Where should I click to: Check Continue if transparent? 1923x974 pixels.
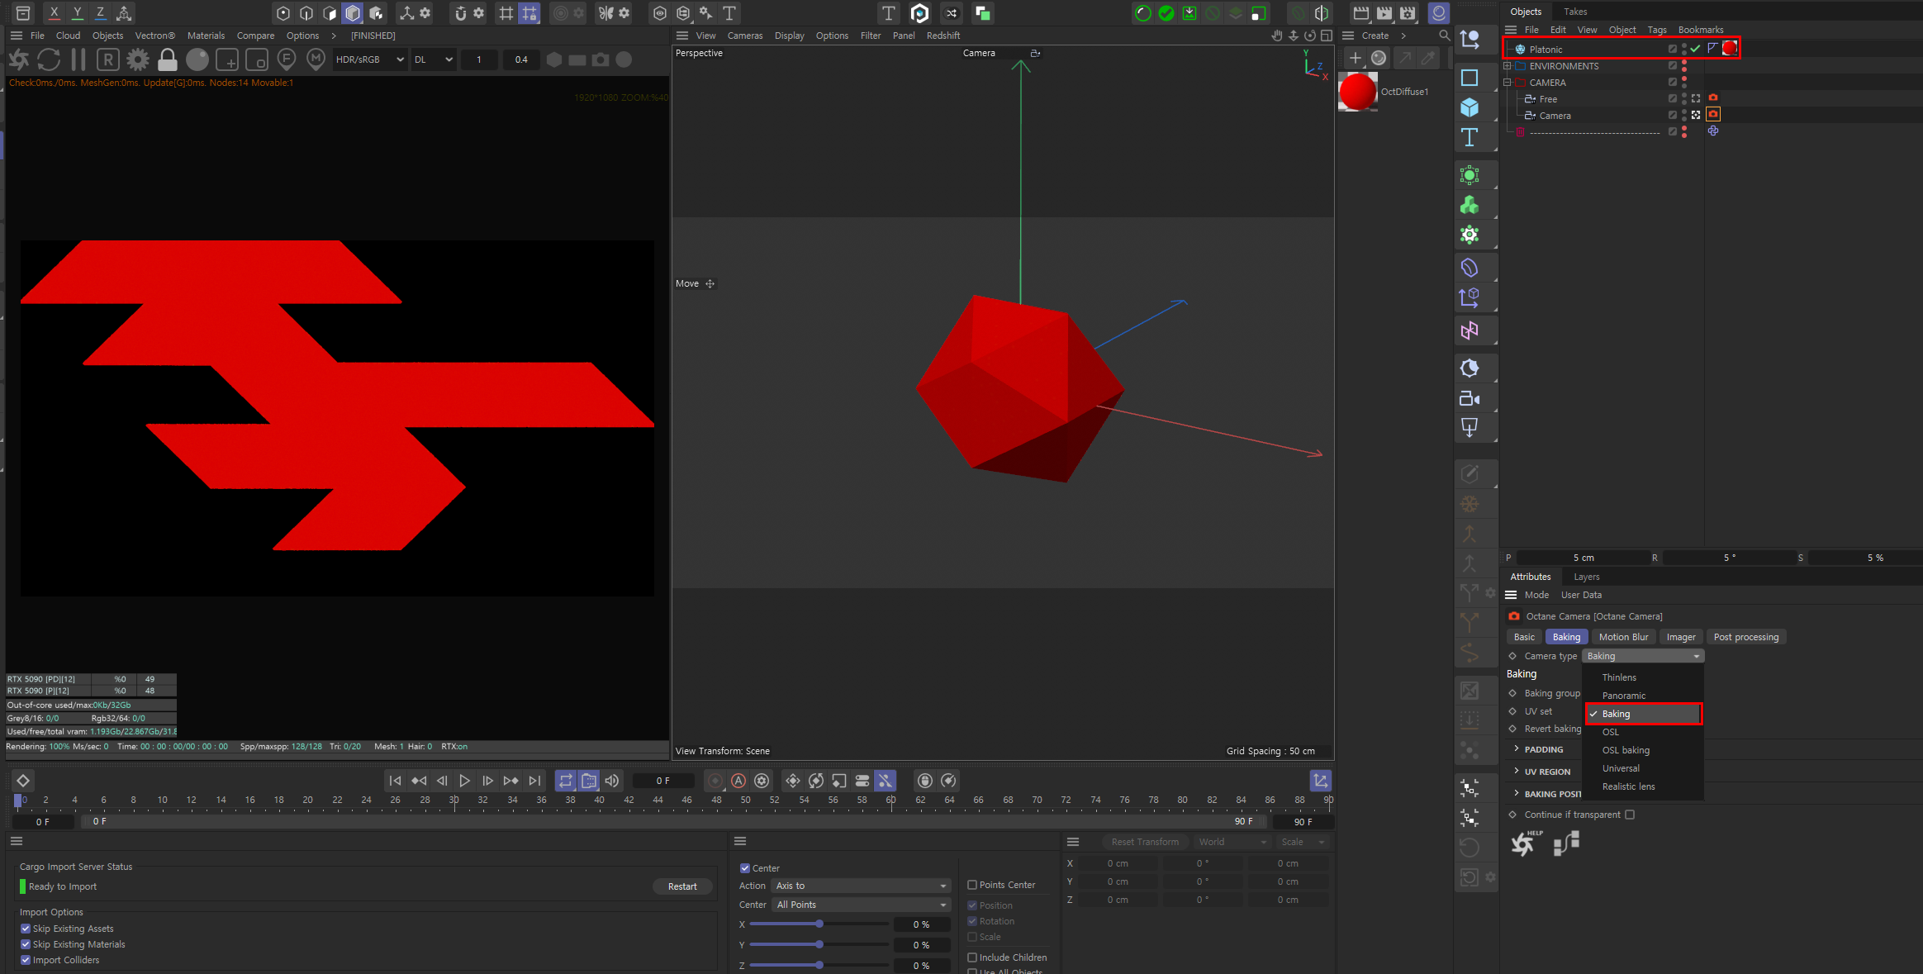tap(1630, 815)
